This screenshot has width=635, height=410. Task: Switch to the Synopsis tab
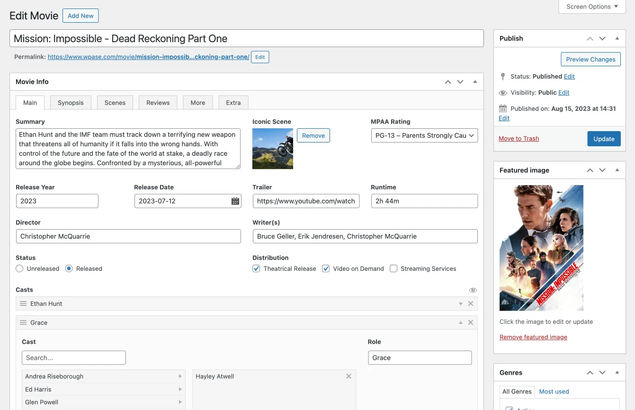coord(71,103)
